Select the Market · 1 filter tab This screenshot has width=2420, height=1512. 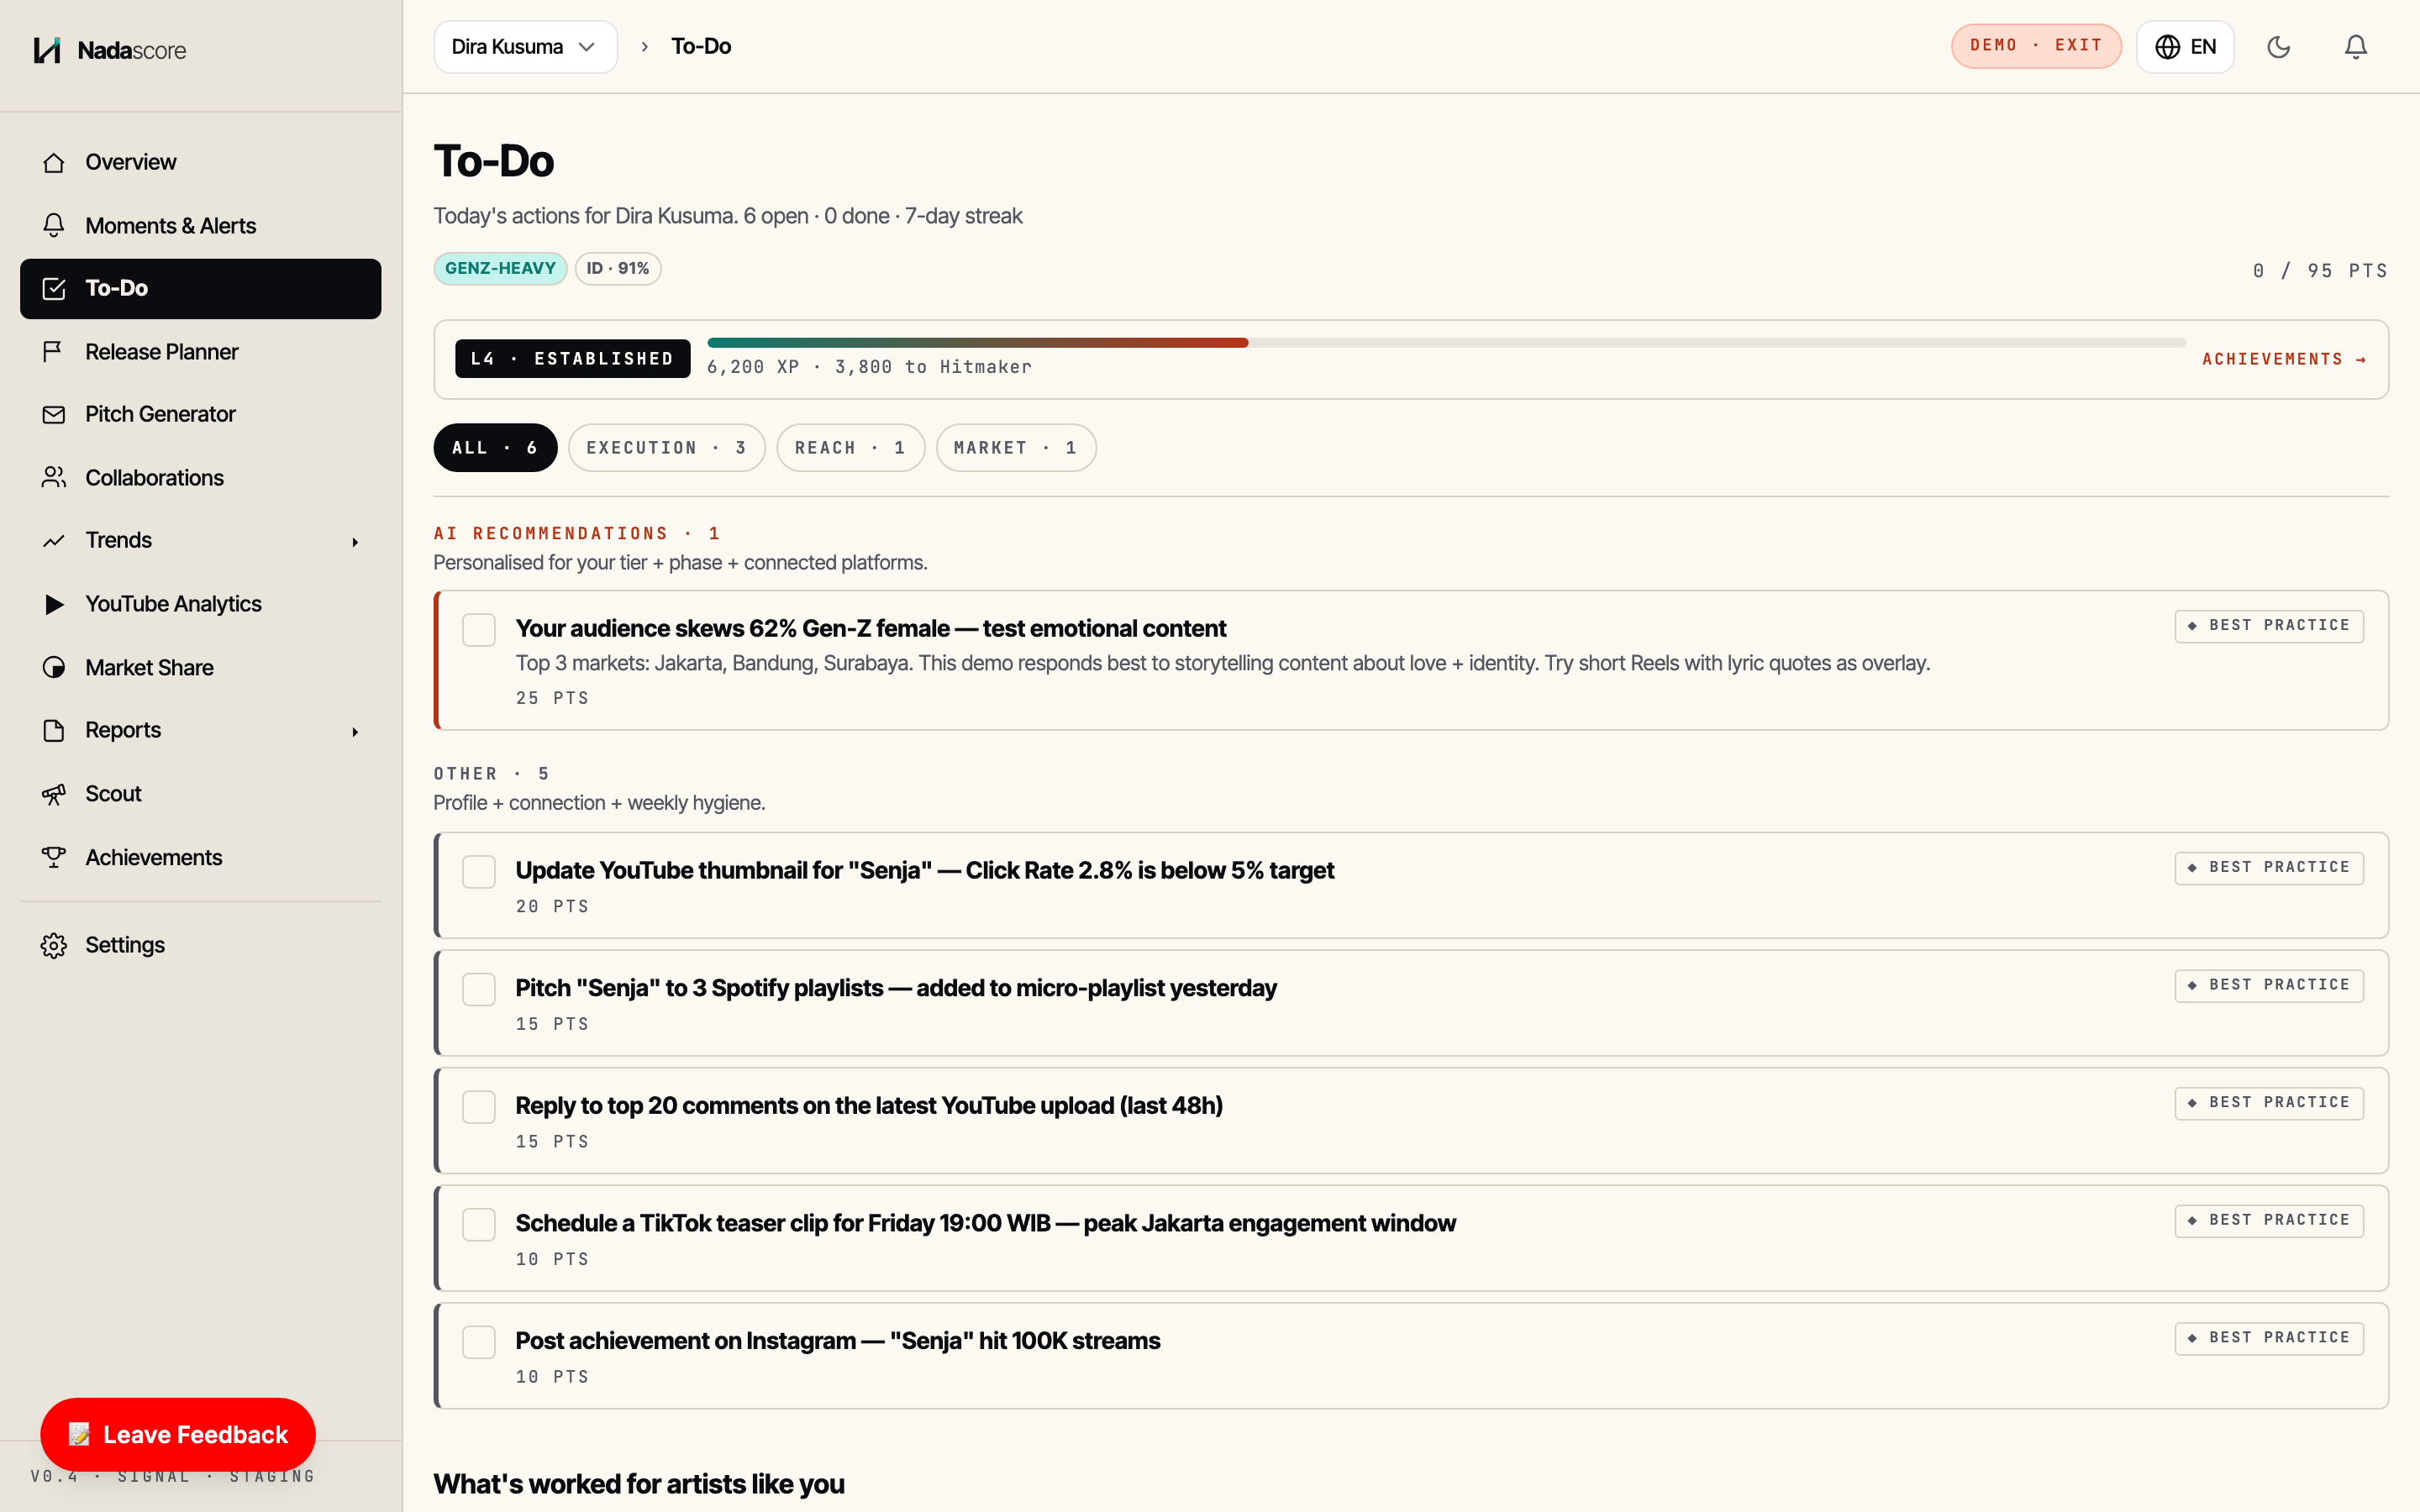pyautogui.click(x=1016, y=448)
